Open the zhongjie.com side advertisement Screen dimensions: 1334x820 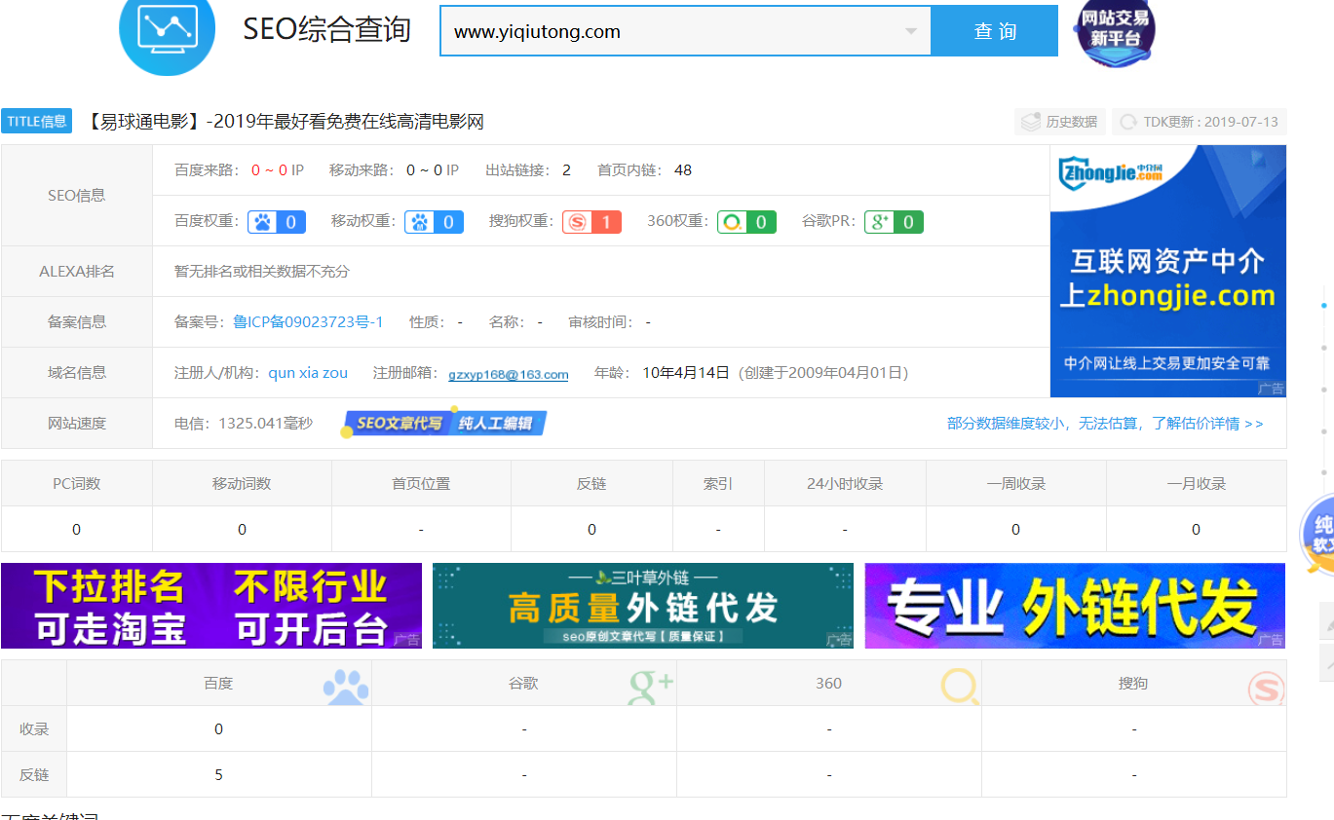click(x=1168, y=271)
